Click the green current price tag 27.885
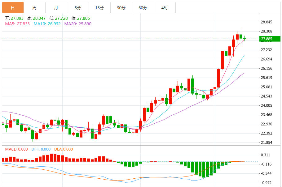 (270, 39)
